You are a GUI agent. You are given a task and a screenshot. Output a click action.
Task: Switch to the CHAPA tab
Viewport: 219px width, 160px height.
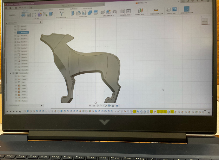pyautogui.click(x=62, y=9)
